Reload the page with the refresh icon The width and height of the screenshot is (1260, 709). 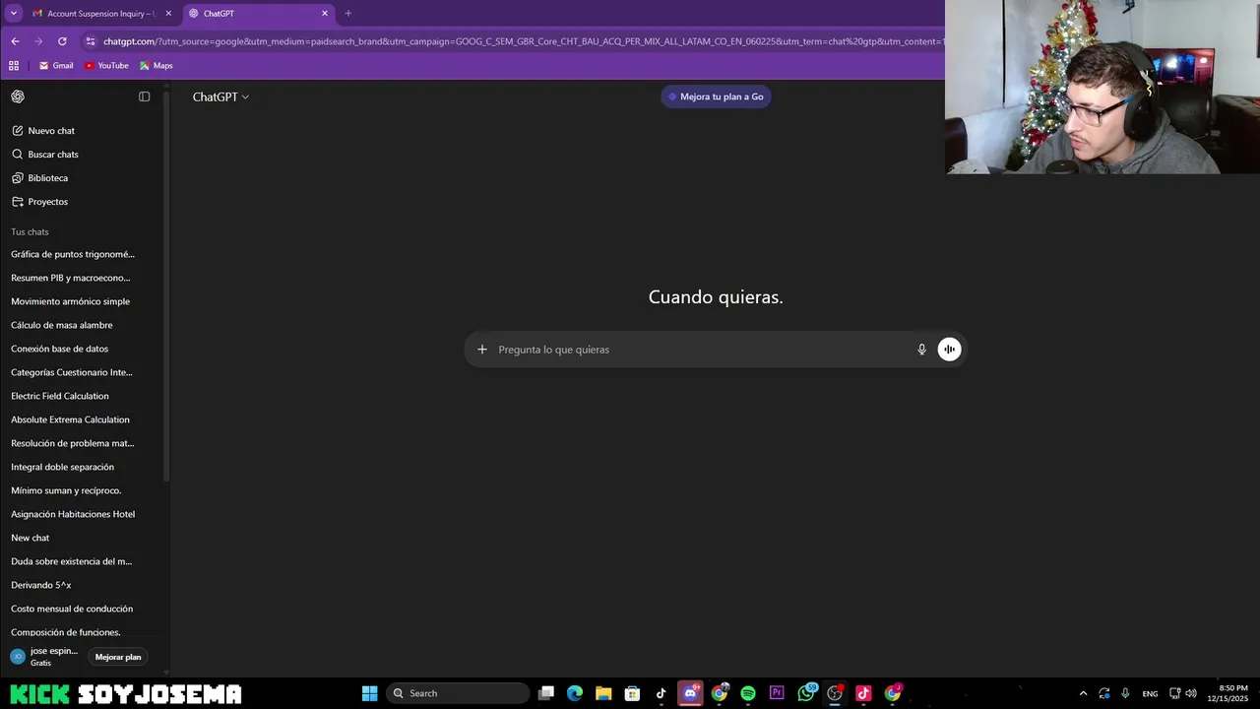tap(62, 41)
